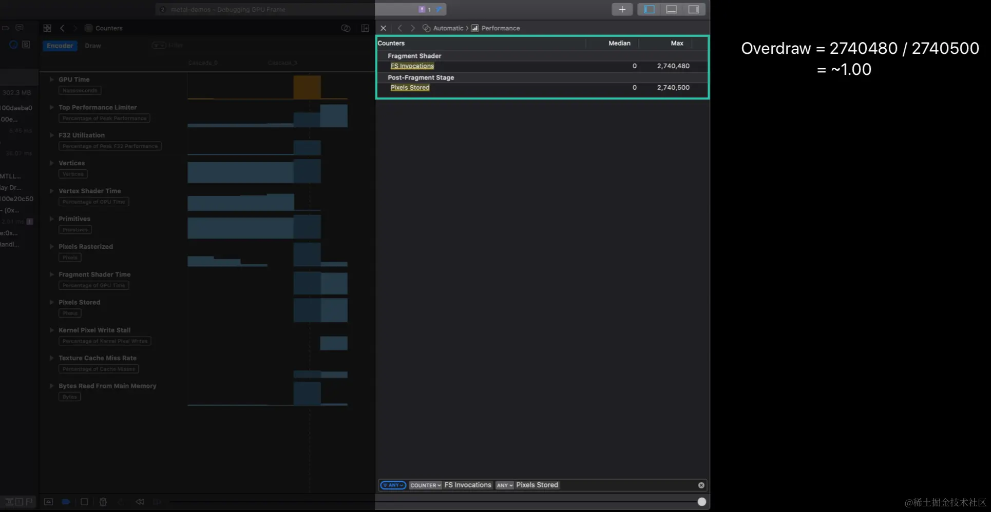Open the Library with the plus button
Image resolution: width=991 pixels, height=512 pixels.
[622, 9]
